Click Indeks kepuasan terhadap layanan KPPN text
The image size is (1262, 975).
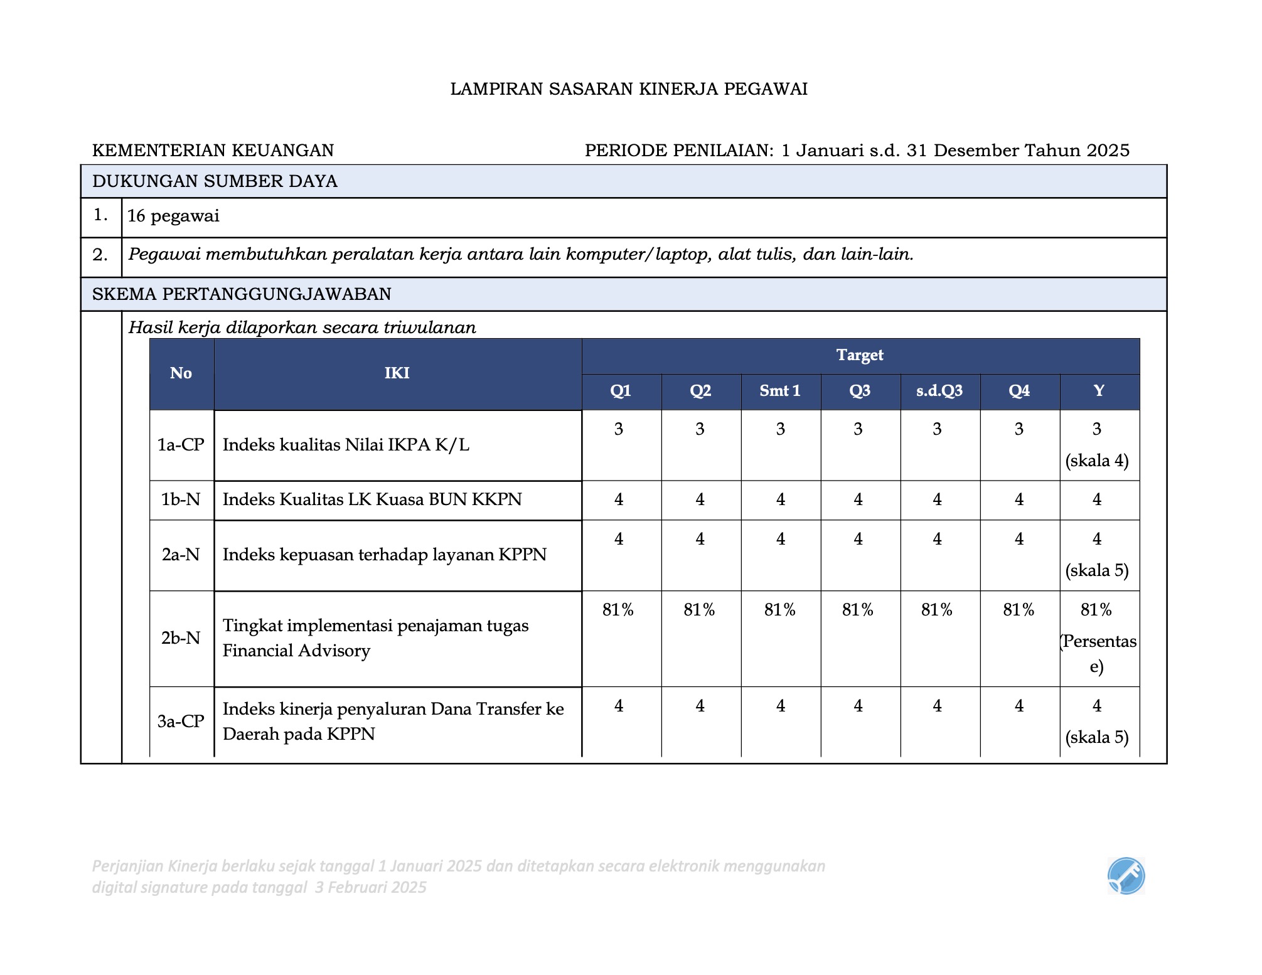(384, 555)
